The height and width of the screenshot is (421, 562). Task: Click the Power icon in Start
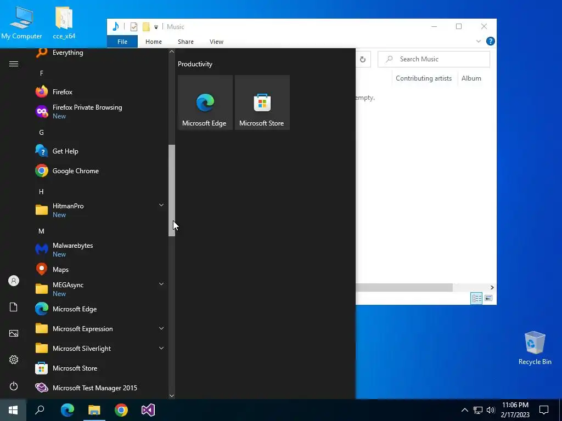pyautogui.click(x=14, y=386)
